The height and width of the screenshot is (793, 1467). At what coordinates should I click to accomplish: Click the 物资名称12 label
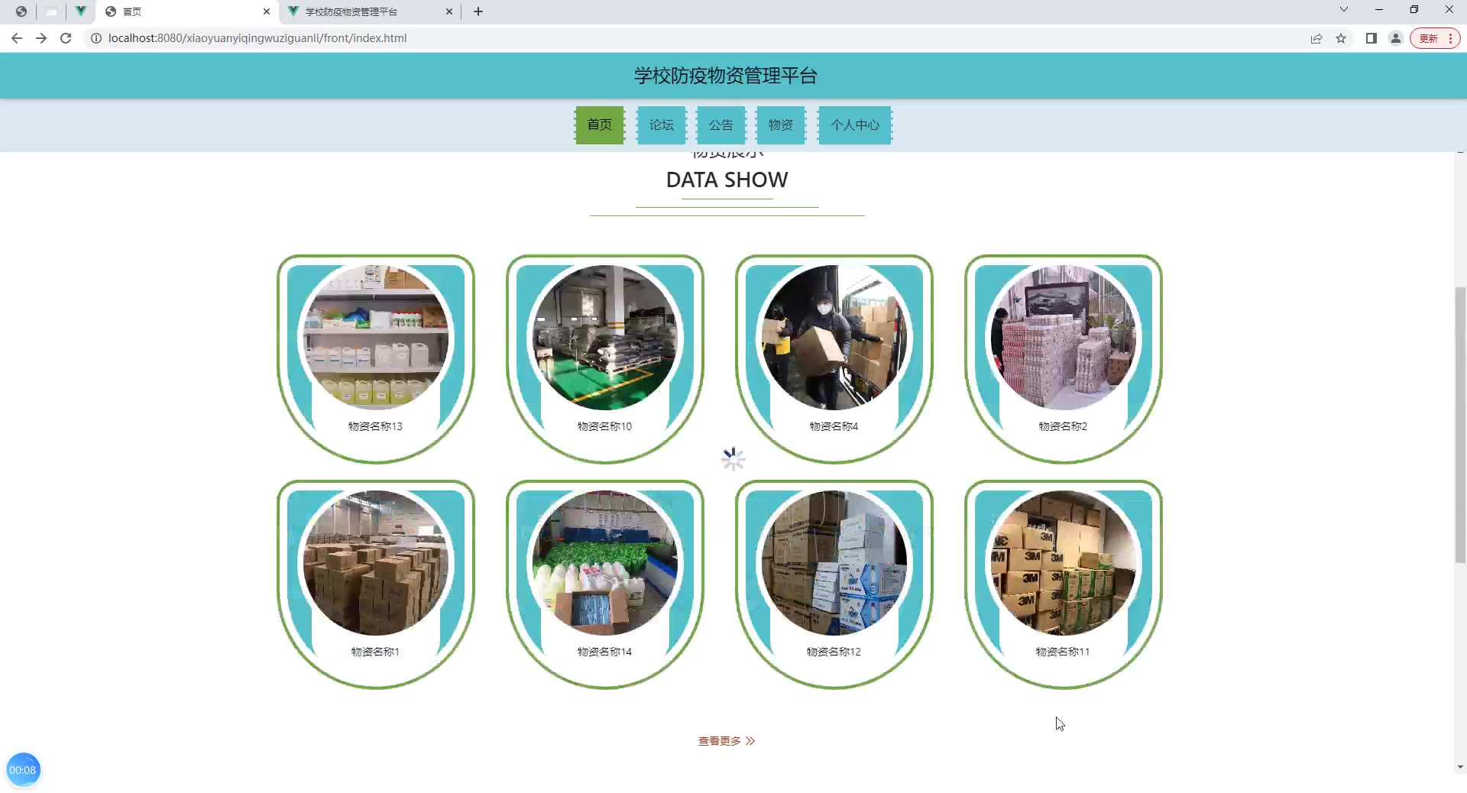point(834,652)
